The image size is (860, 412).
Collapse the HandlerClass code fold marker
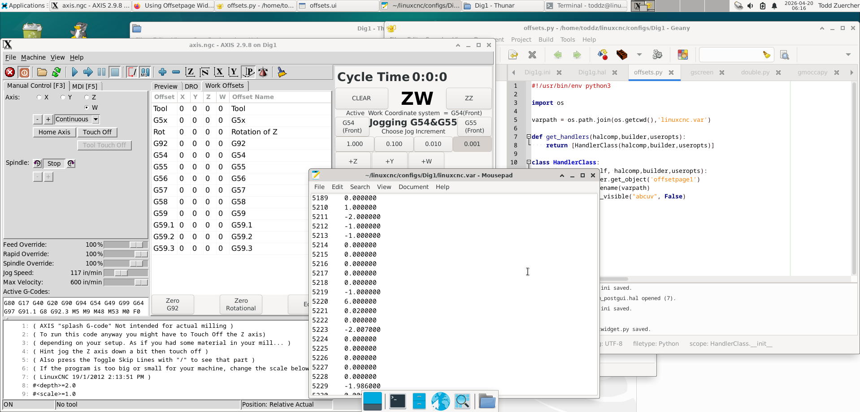pos(529,162)
